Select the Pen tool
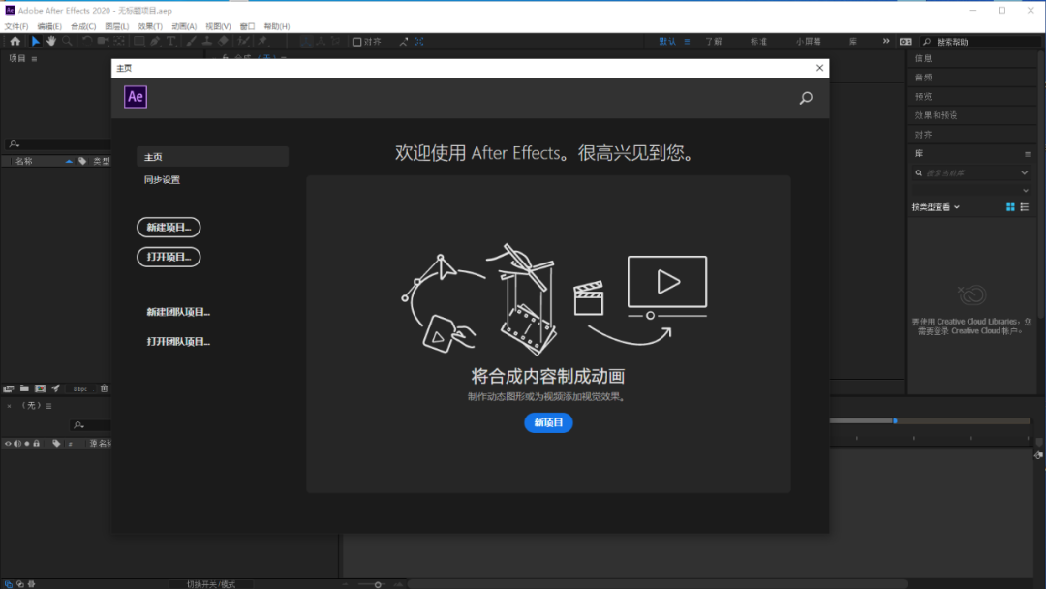 [155, 42]
